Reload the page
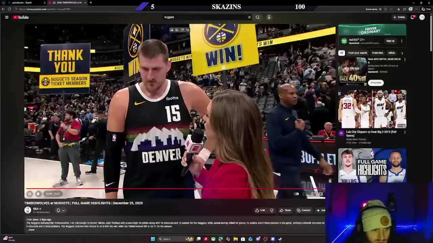The image size is (433, 243). click(x=9, y=9)
